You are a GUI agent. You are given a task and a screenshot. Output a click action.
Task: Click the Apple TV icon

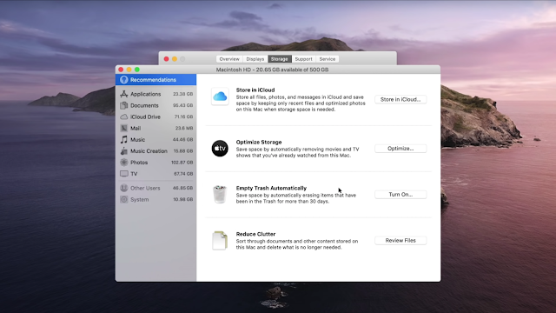pyautogui.click(x=220, y=149)
